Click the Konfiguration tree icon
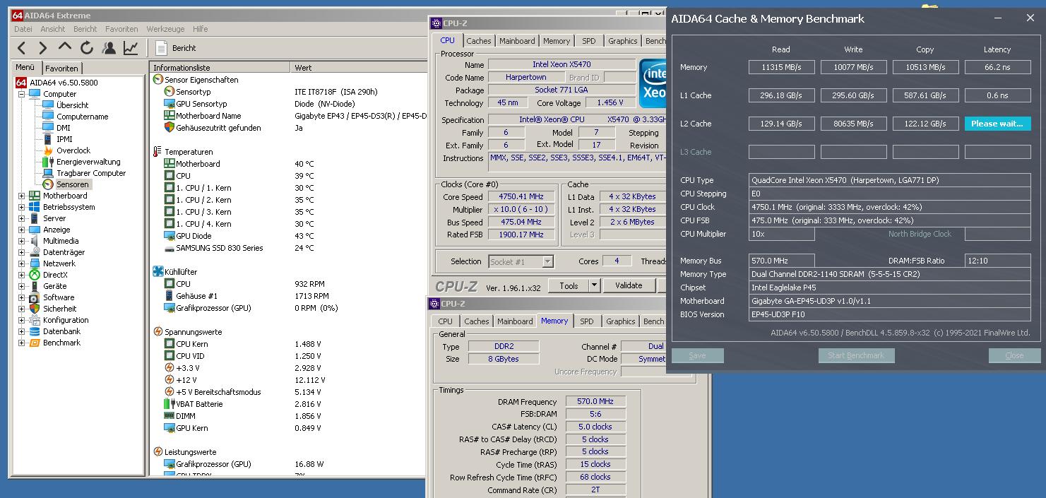Viewport: 1046px width, 498px height. pyautogui.click(x=34, y=320)
